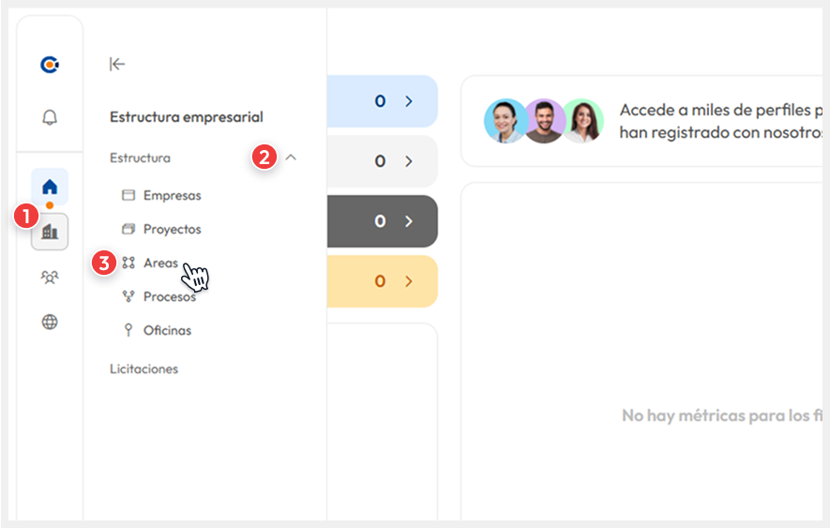Open the notifications bell
Viewport: 830px width, 528px height.
click(50, 117)
